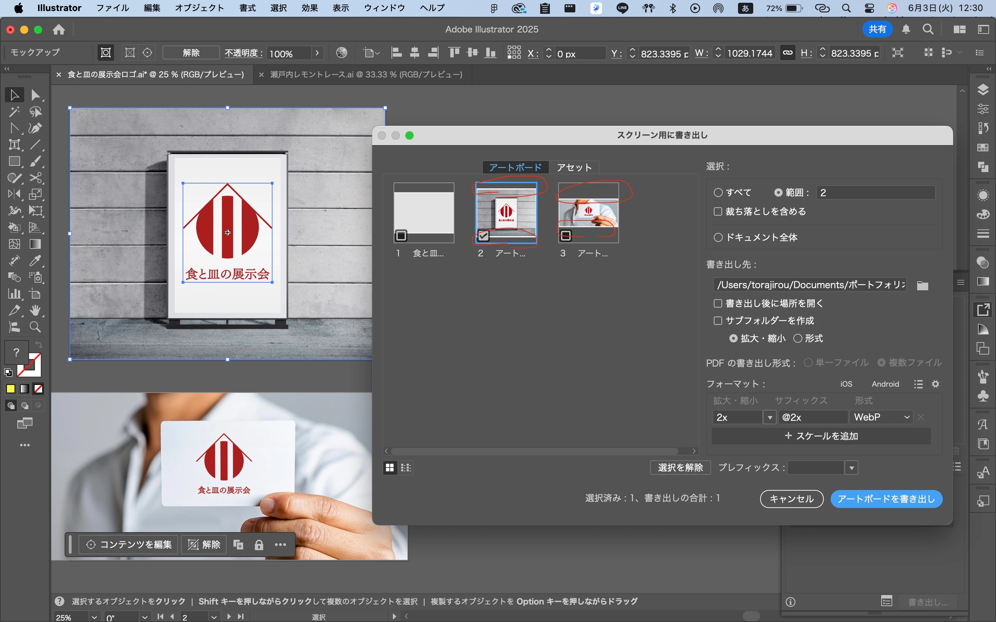Click the lock icon in contextual taskbar

point(259,545)
